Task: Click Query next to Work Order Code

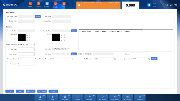Action: coord(38,16)
